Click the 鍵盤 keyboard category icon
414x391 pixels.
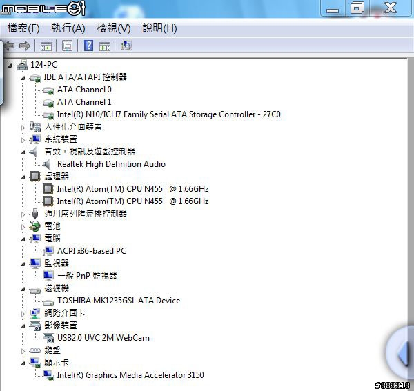[35, 350]
